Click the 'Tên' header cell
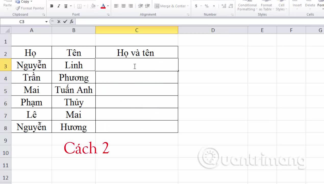Viewport: 324px width, 184px height. [x=74, y=52]
